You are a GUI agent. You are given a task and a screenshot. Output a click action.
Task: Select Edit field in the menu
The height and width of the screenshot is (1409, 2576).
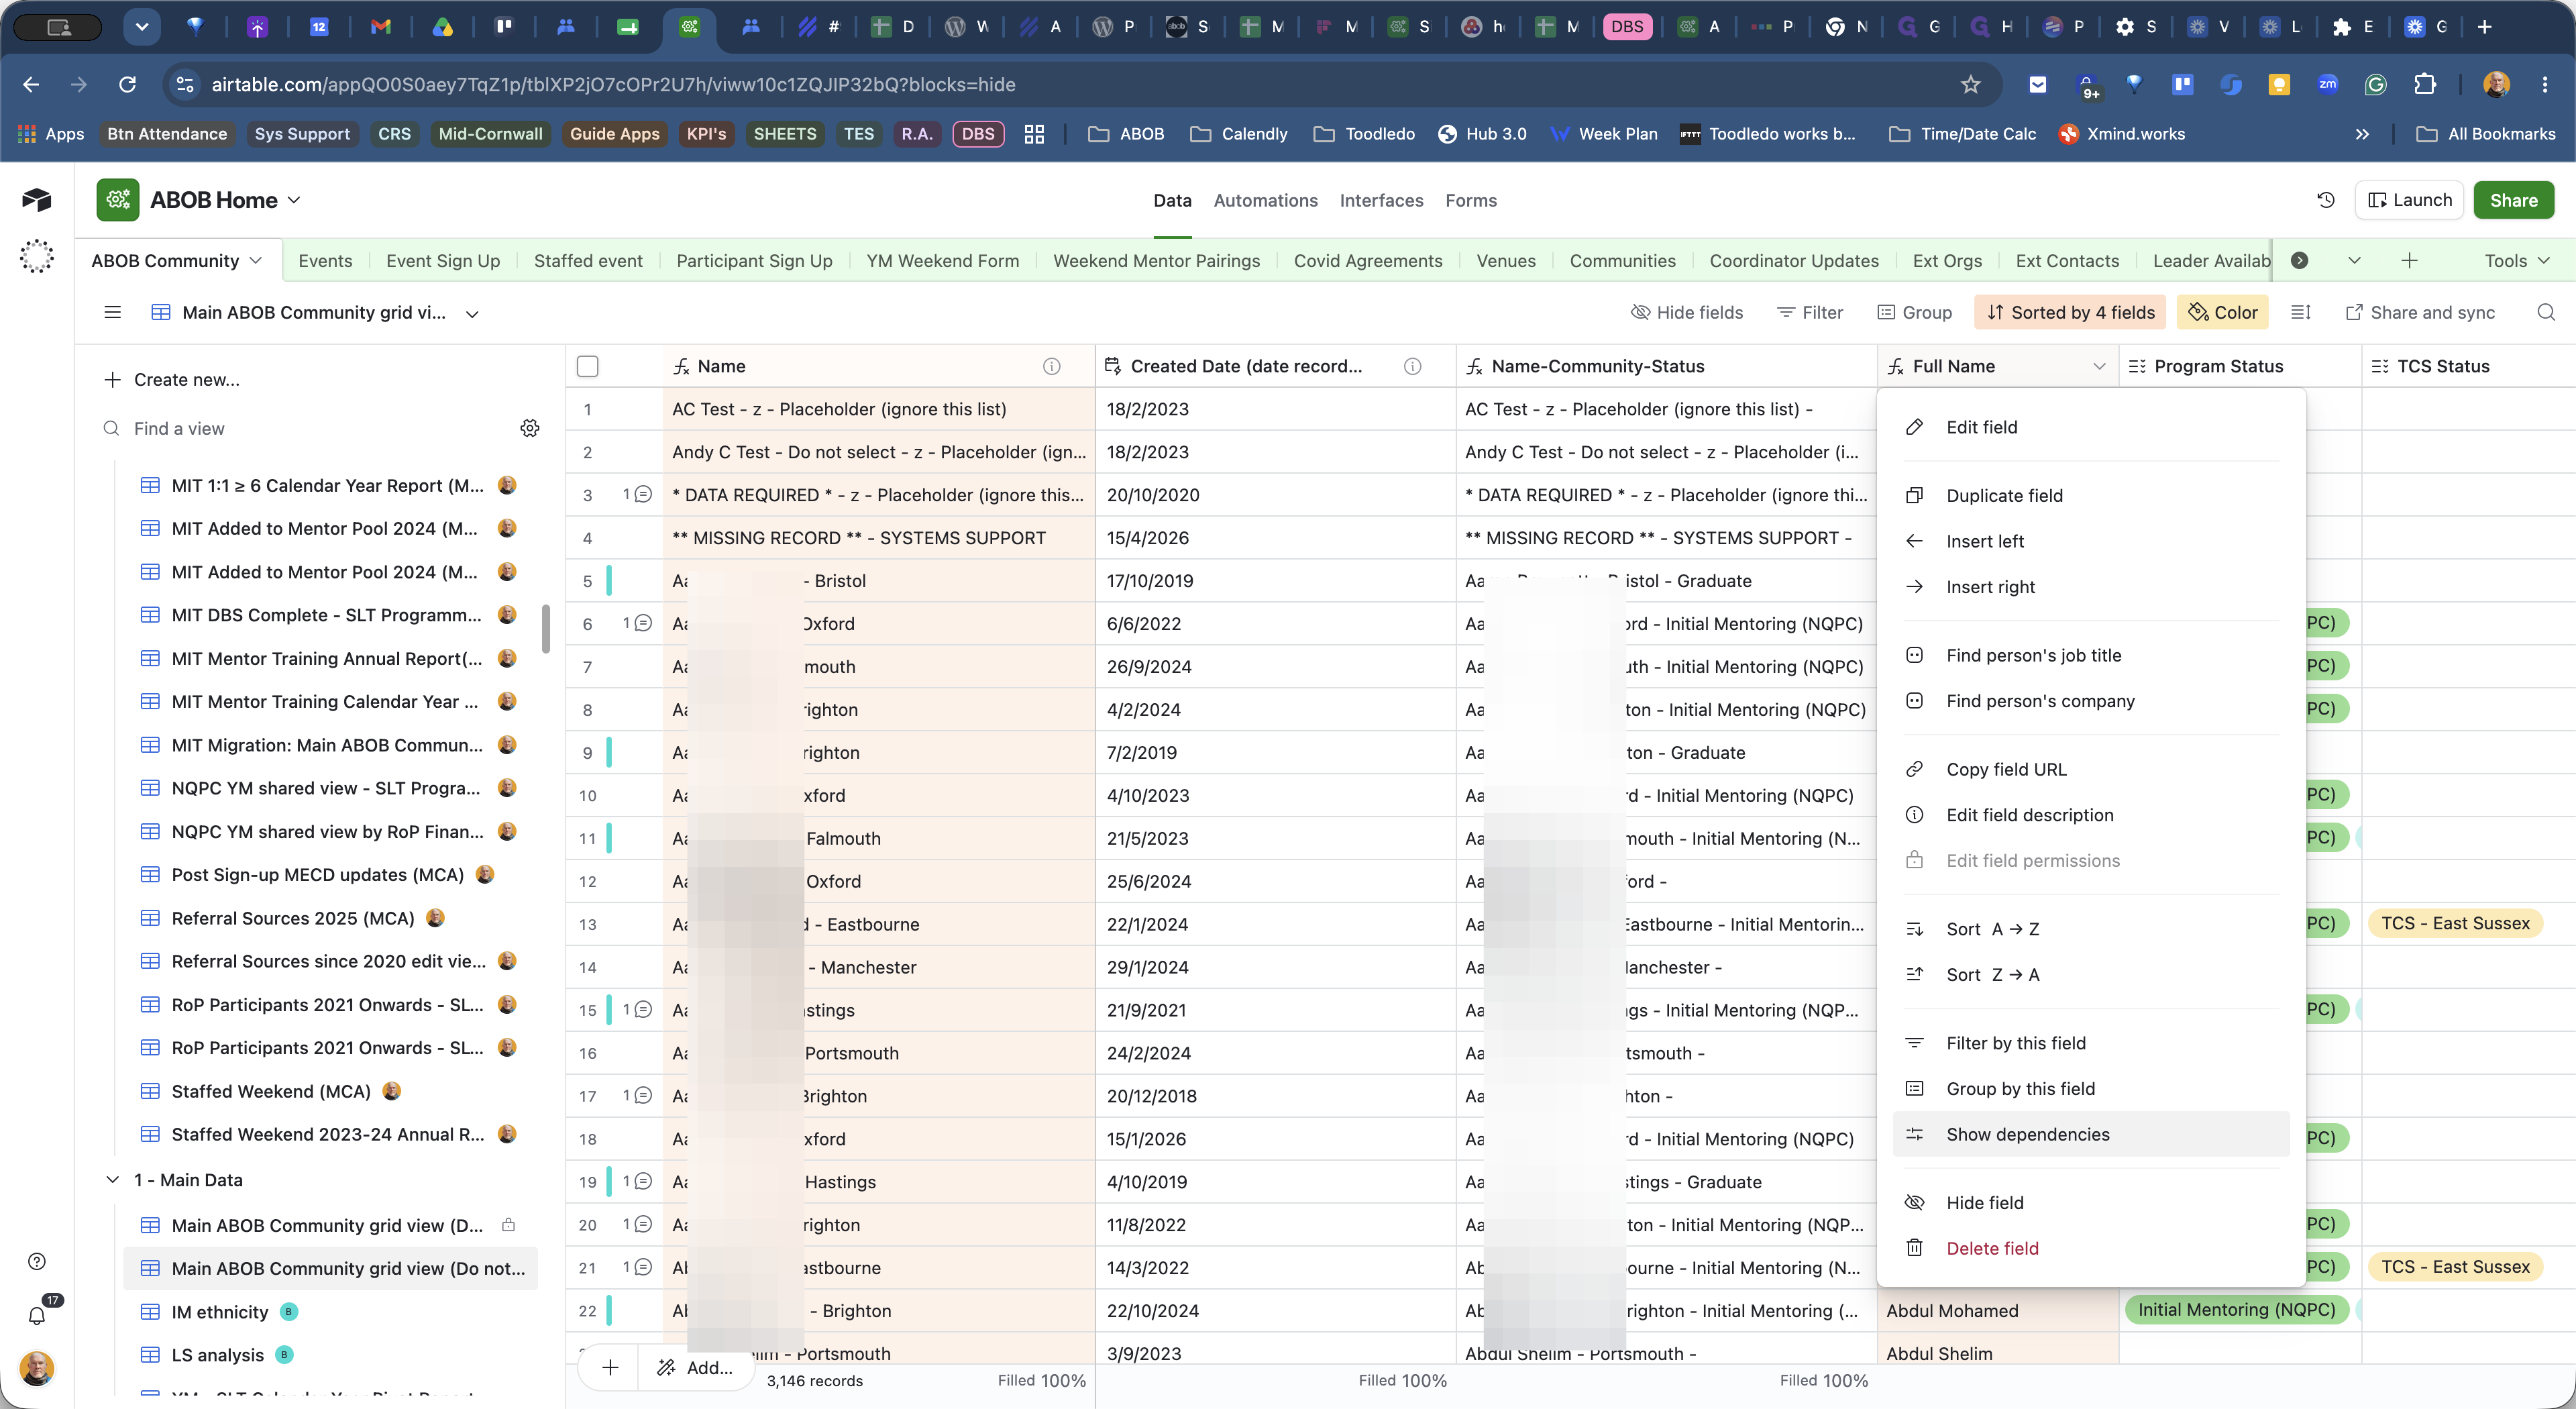point(2091,427)
